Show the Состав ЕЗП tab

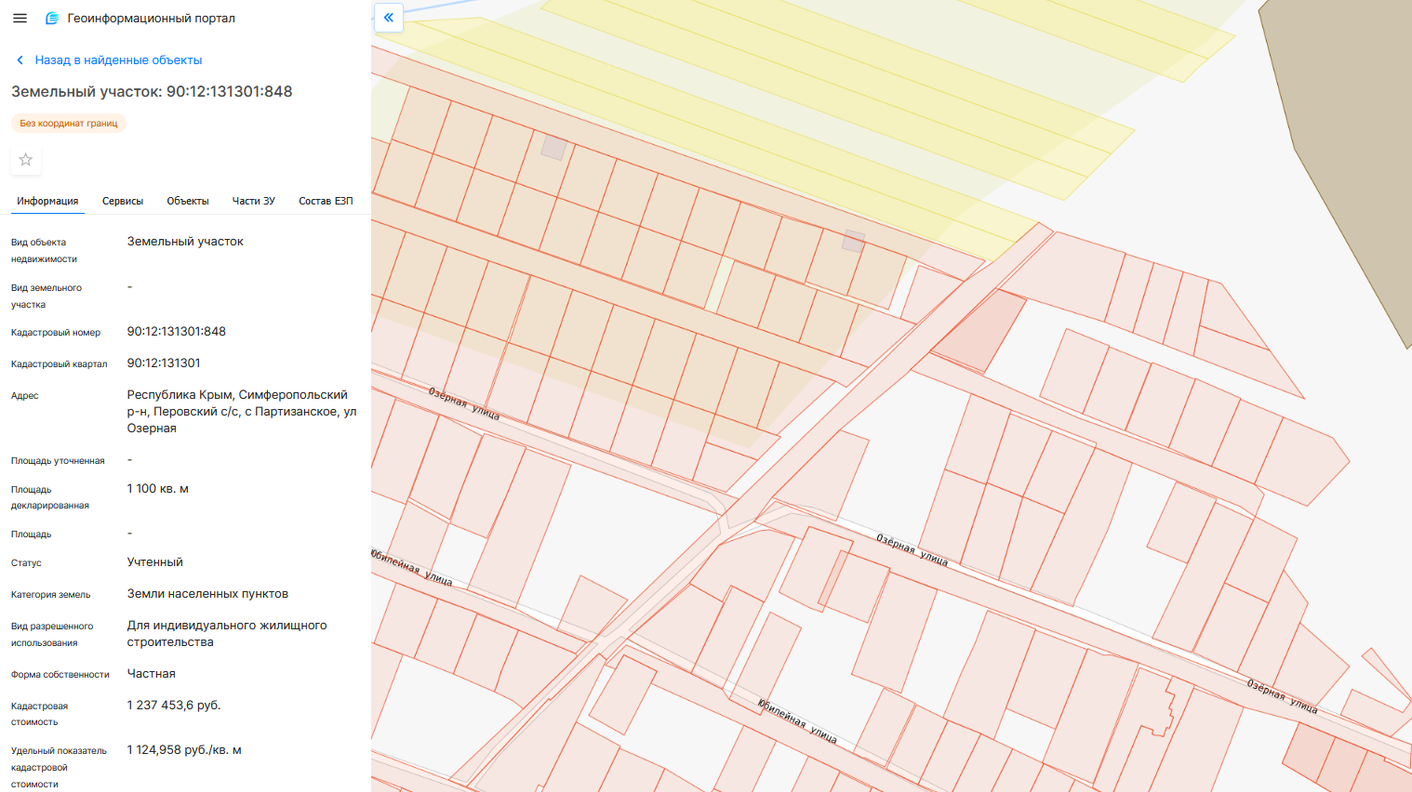click(326, 201)
